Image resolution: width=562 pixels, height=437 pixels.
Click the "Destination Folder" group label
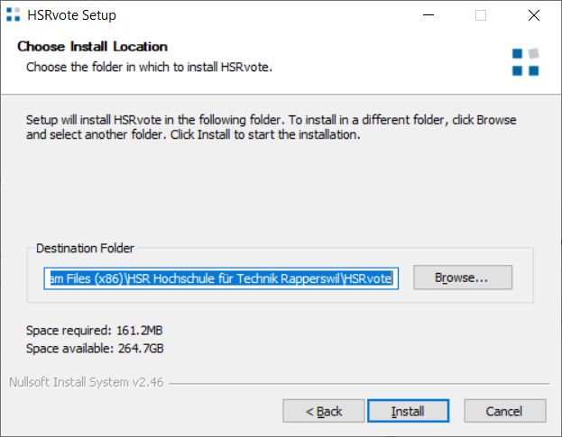85,248
